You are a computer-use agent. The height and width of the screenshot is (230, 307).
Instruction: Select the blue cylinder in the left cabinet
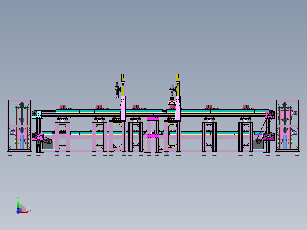22,141
